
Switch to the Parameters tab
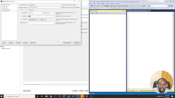point(21,10)
